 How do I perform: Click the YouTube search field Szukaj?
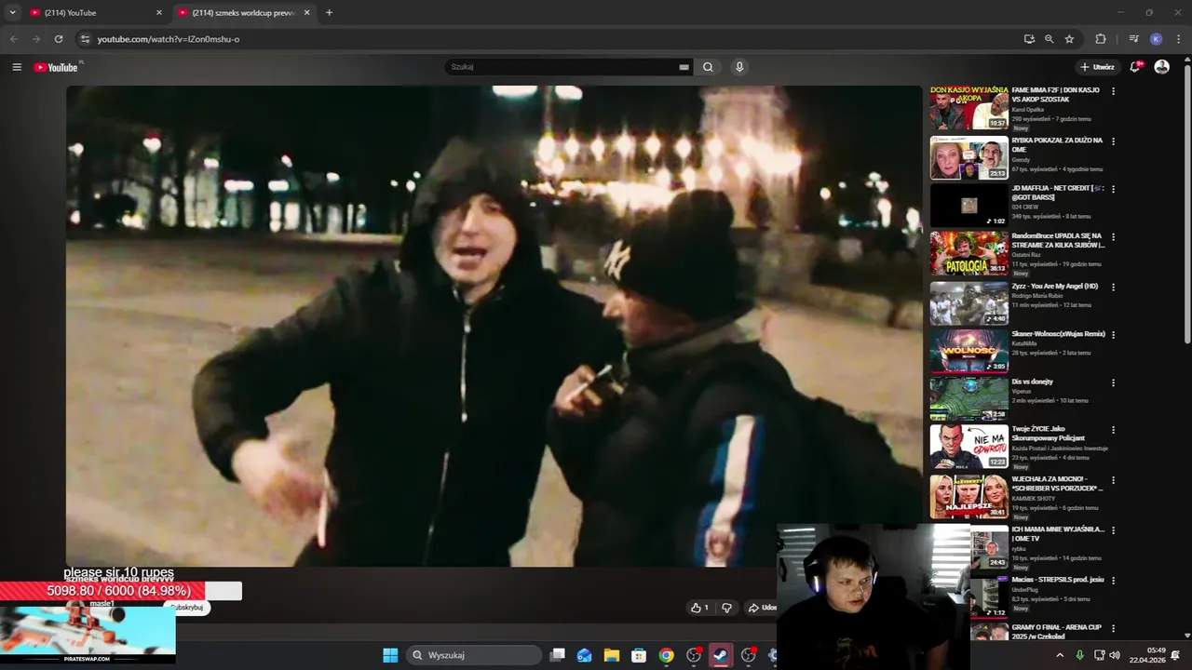pyautogui.click(x=563, y=67)
